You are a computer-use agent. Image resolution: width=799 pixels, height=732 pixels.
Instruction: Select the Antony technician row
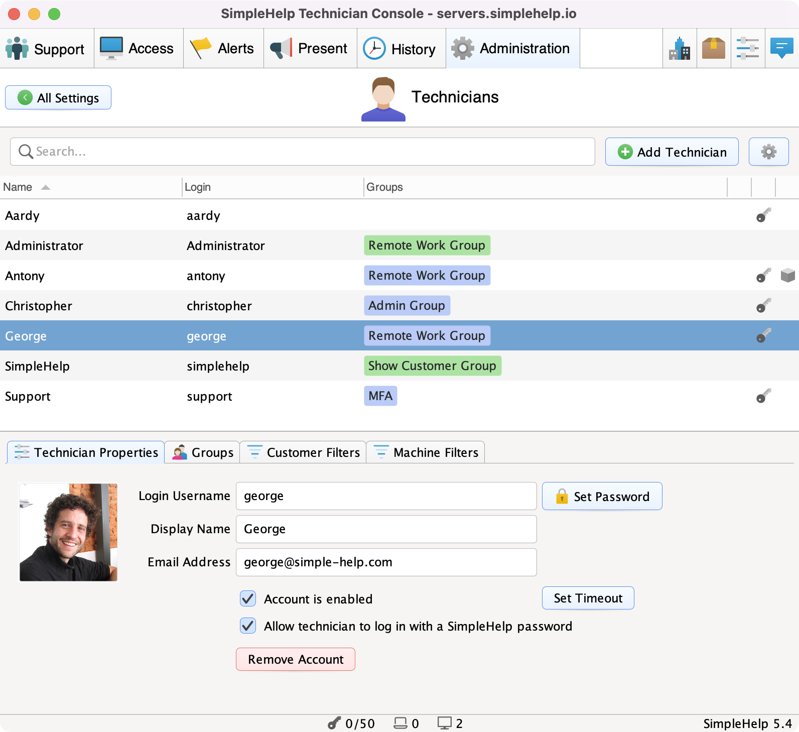399,276
